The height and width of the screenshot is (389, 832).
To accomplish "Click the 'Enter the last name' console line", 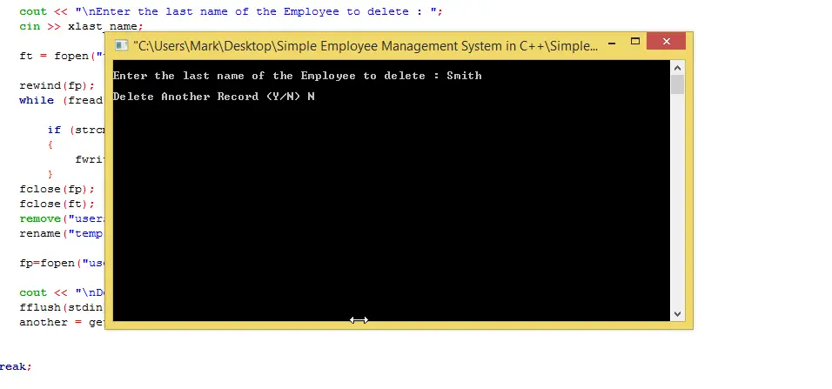I will tap(270, 76).
